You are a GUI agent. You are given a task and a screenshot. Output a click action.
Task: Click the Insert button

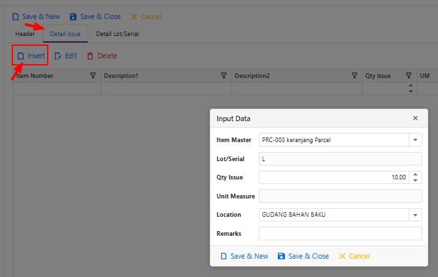click(31, 56)
